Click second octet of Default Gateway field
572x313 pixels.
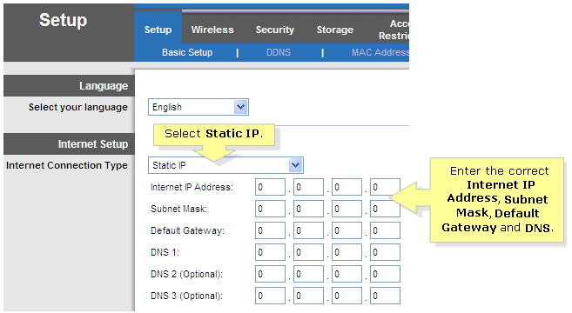[x=308, y=230]
